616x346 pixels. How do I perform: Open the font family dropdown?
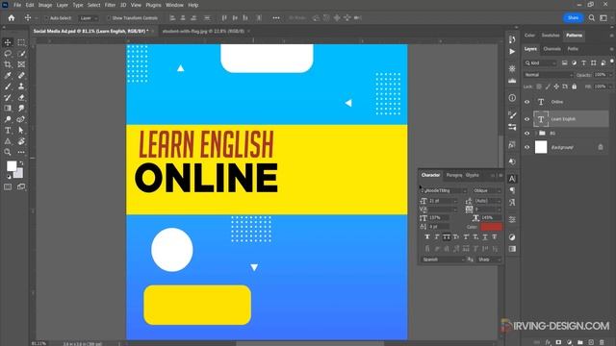coord(444,190)
